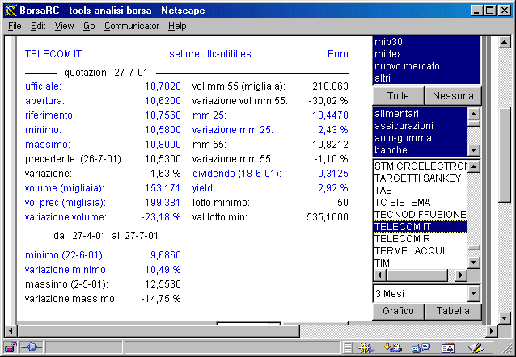Click the online/offline connection plug icon
Image resolution: width=516 pixels, height=357 pixels.
(x=31, y=347)
